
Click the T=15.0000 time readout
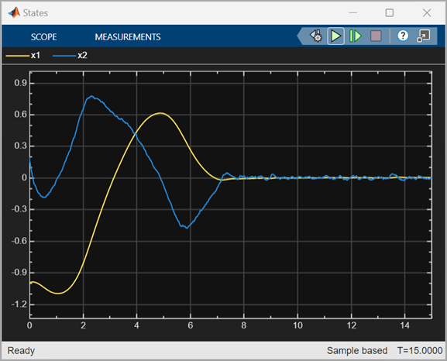coord(420,350)
